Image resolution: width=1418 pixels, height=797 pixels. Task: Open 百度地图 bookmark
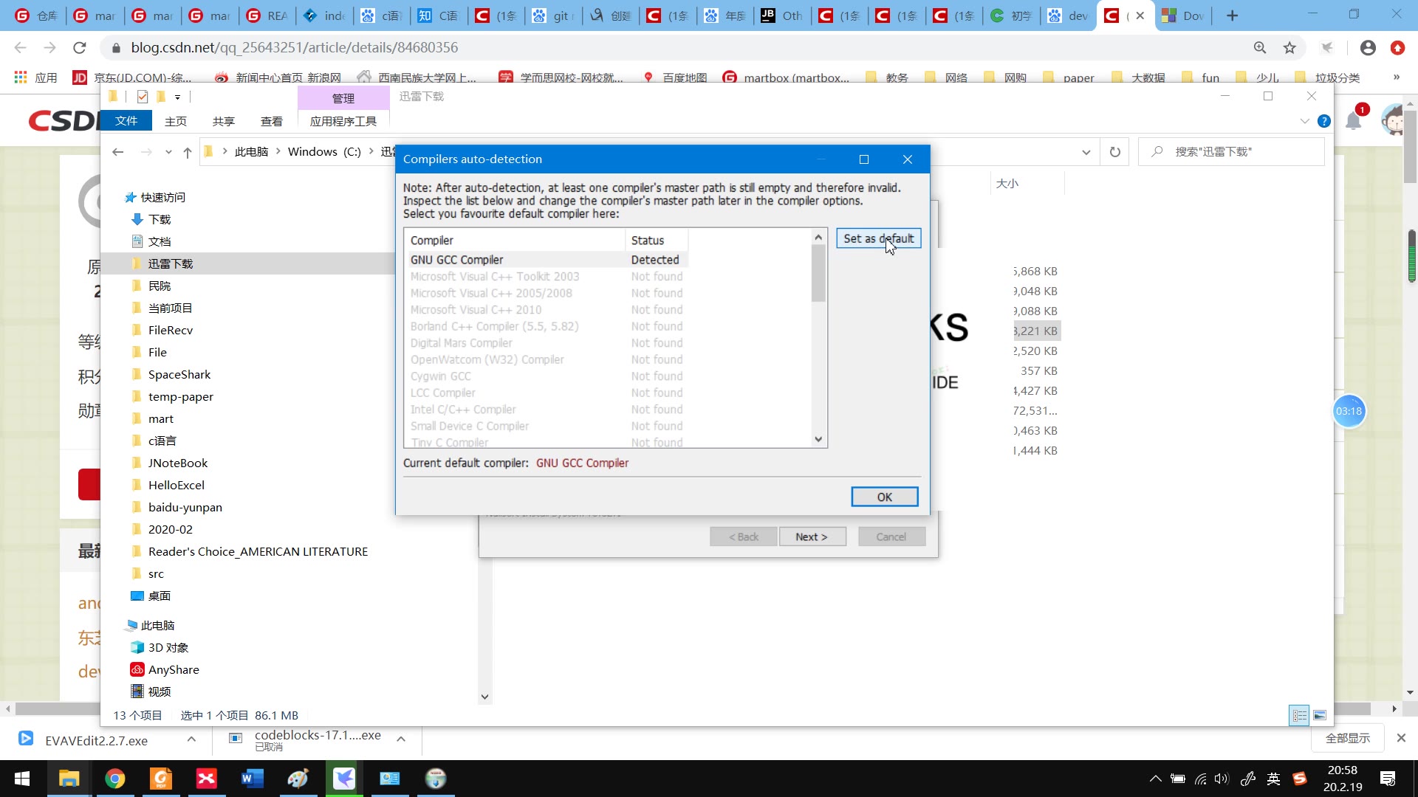pos(676,77)
